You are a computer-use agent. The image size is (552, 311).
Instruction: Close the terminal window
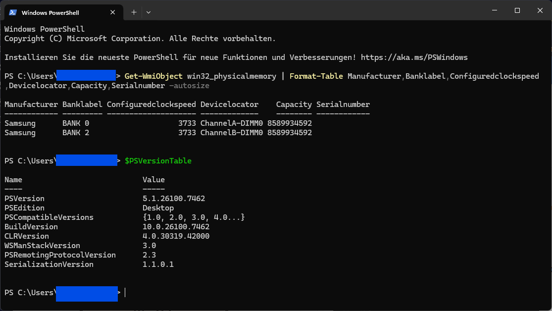540,10
